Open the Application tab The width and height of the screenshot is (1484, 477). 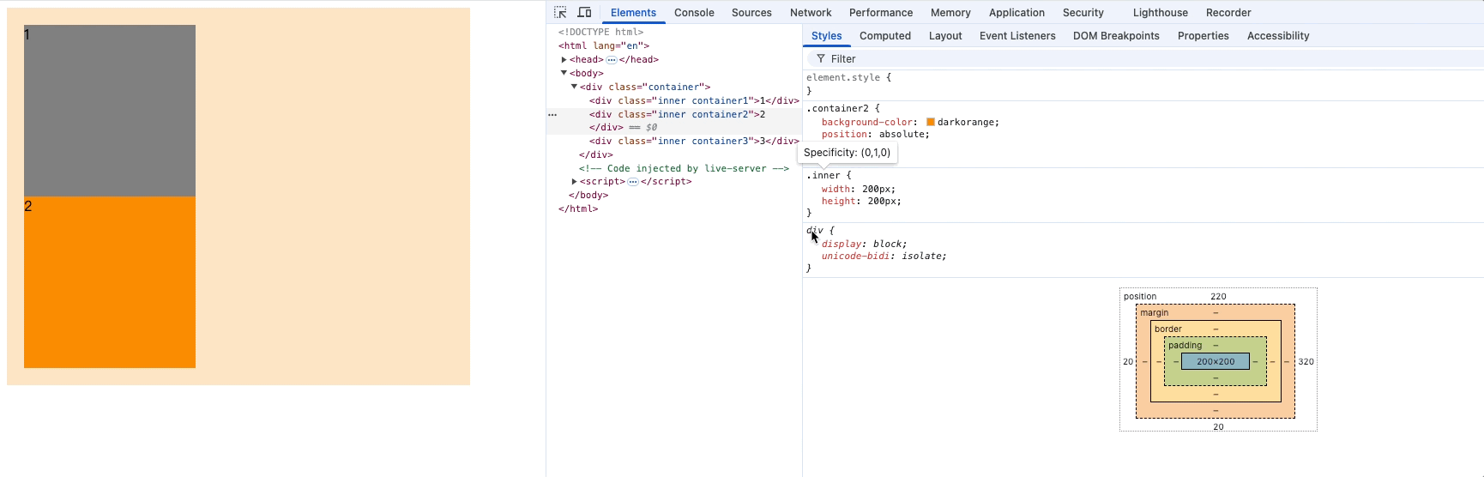point(1016,13)
